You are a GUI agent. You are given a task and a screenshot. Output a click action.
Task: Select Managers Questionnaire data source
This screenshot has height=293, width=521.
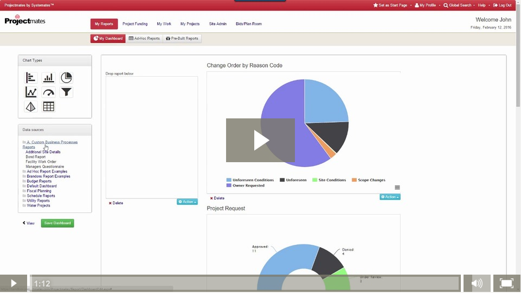point(45,167)
